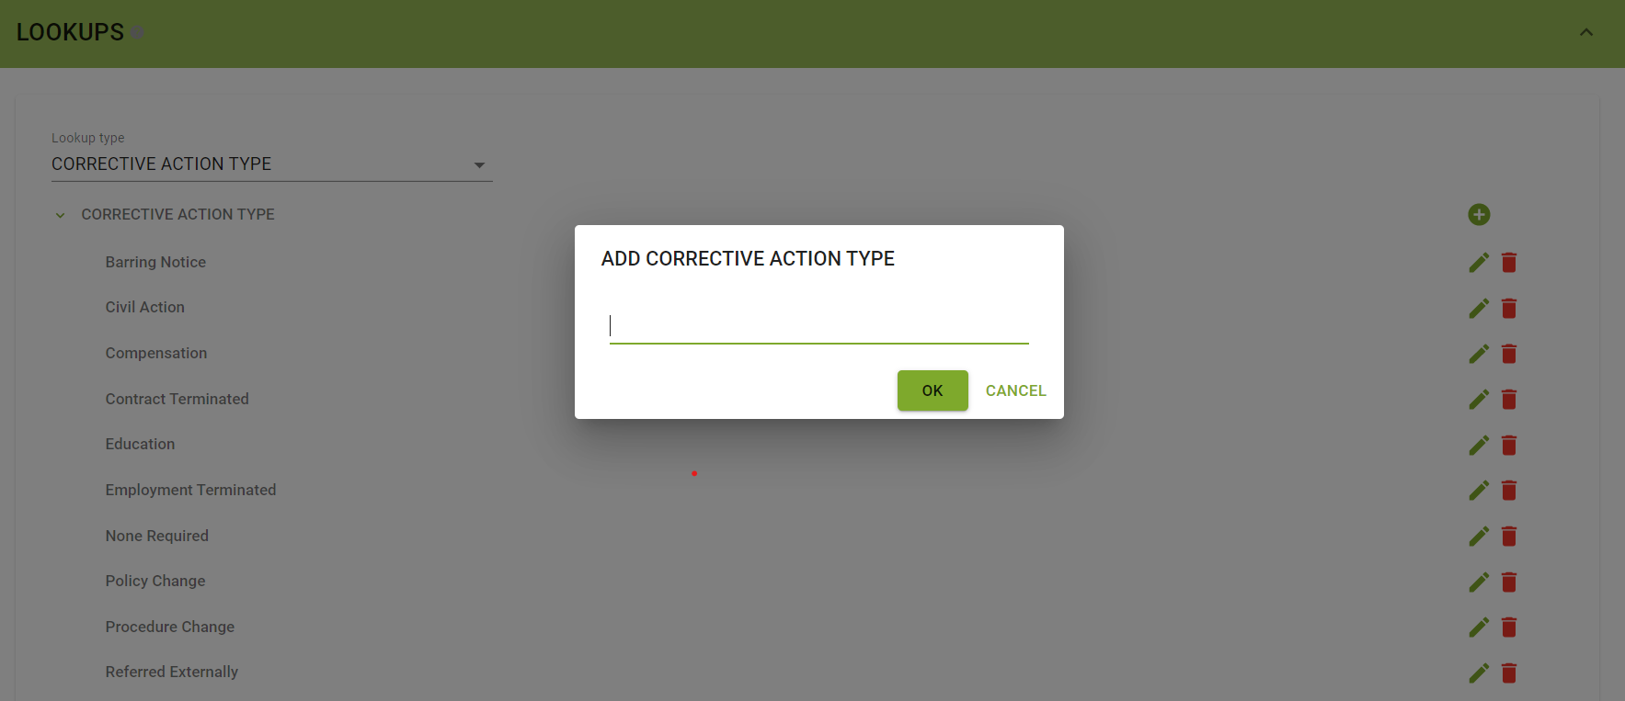1625x701 pixels.
Task: Delete the Referred Externally entry
Action: point(1509,673)
